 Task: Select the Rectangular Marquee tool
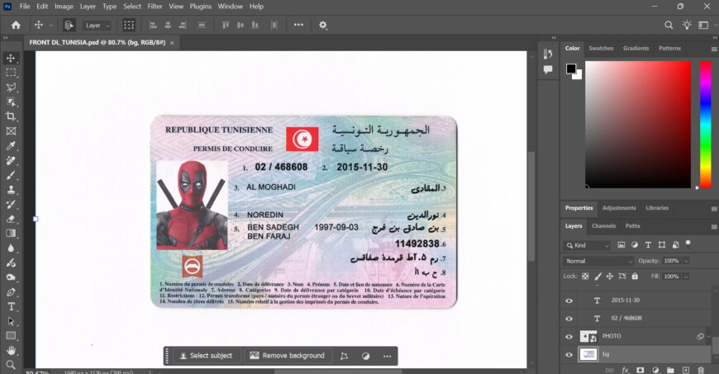pos(11,73)
